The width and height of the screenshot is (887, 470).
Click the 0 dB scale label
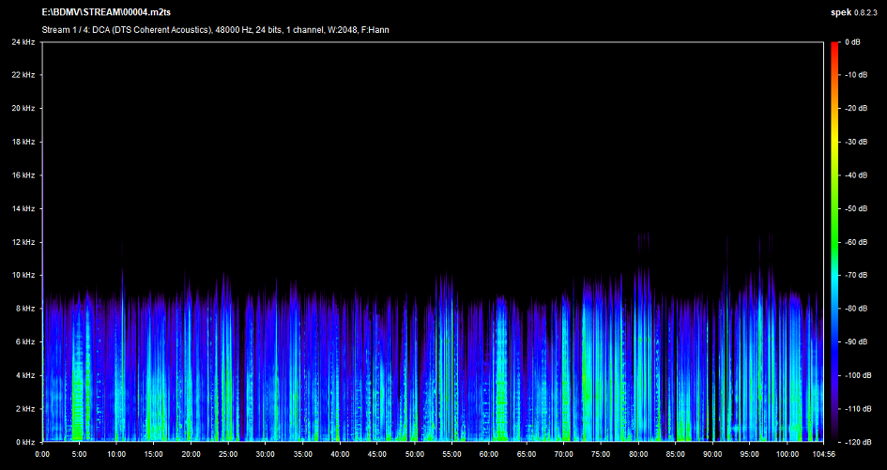coord(852,42)
